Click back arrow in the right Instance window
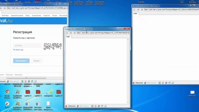 pos(138,10)
